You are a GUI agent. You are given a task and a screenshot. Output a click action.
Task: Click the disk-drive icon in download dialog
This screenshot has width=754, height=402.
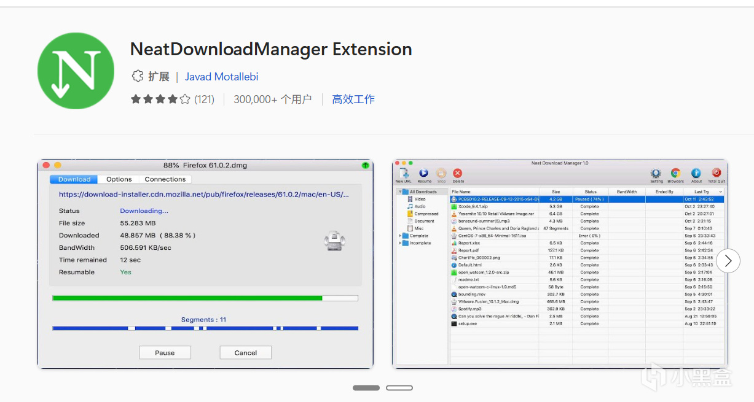point(333,241)
